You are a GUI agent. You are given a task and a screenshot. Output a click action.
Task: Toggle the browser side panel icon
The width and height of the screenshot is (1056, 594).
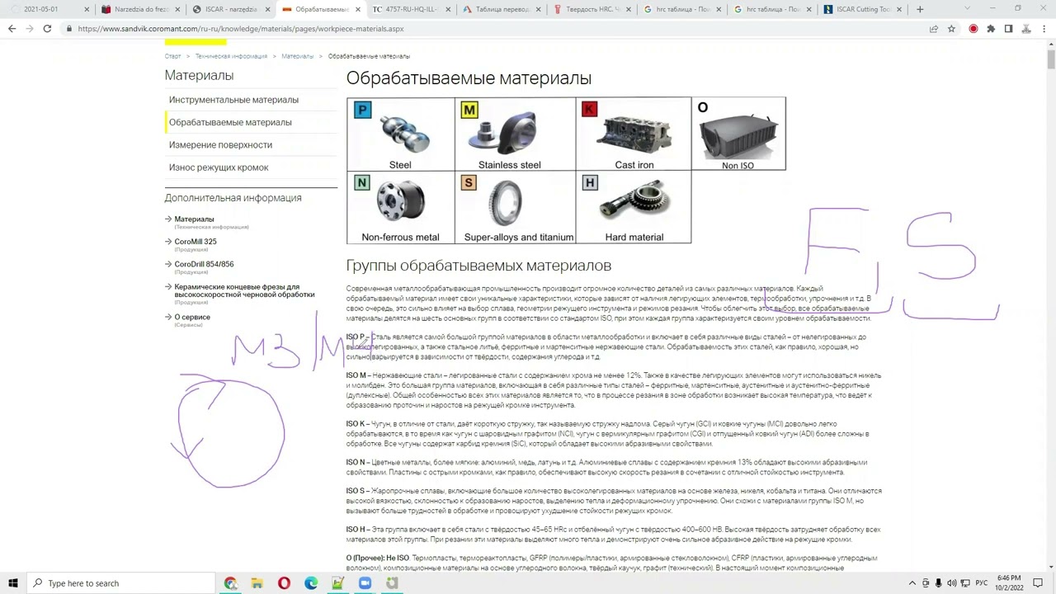[x=1008, y=29]
